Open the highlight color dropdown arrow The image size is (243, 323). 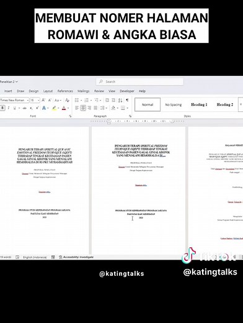tap(58, 108)
